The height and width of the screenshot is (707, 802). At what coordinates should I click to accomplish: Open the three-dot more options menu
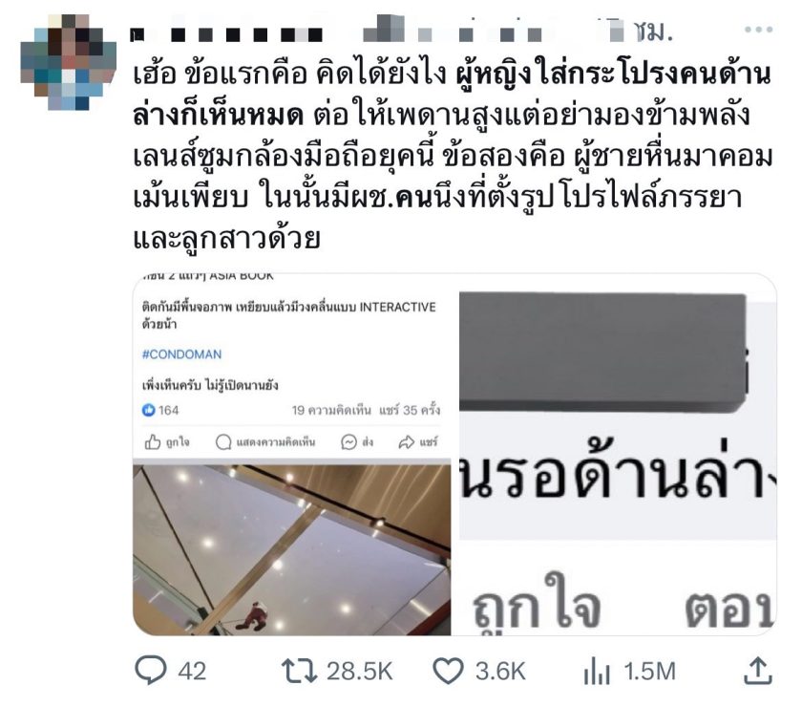pos(758,30)
